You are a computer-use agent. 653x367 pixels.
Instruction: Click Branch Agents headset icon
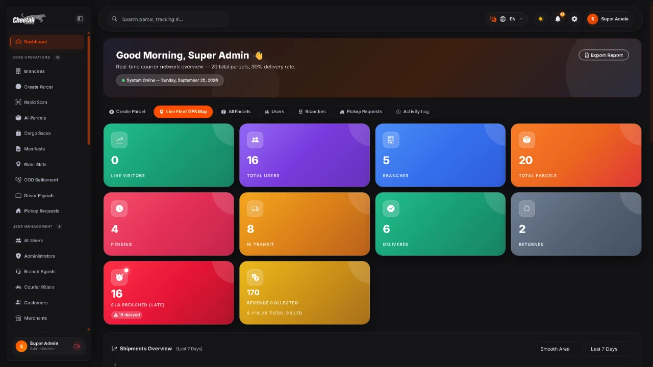click(18, 272)
